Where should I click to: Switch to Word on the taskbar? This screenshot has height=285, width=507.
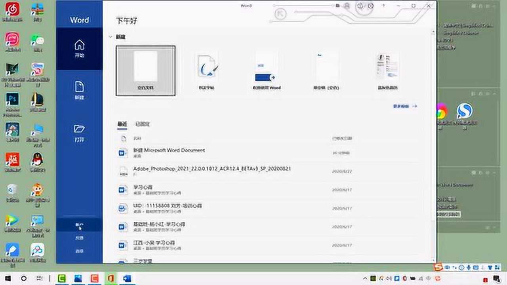click(127, 279)
